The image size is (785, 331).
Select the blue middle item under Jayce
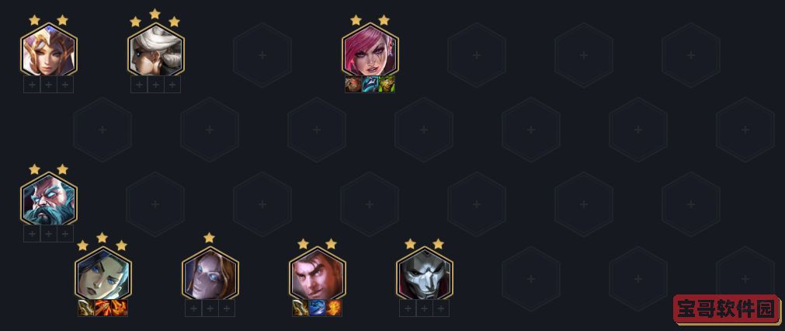coord(317,308)
